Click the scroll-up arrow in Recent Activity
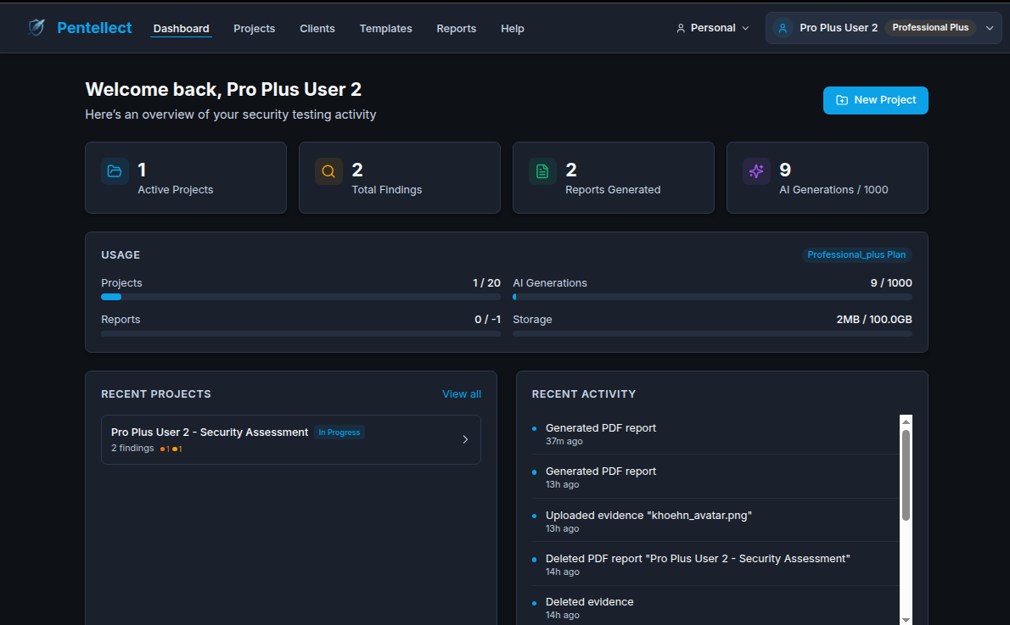The height and width of the screenshot is (625, 1010). click(x=906, y=421)
